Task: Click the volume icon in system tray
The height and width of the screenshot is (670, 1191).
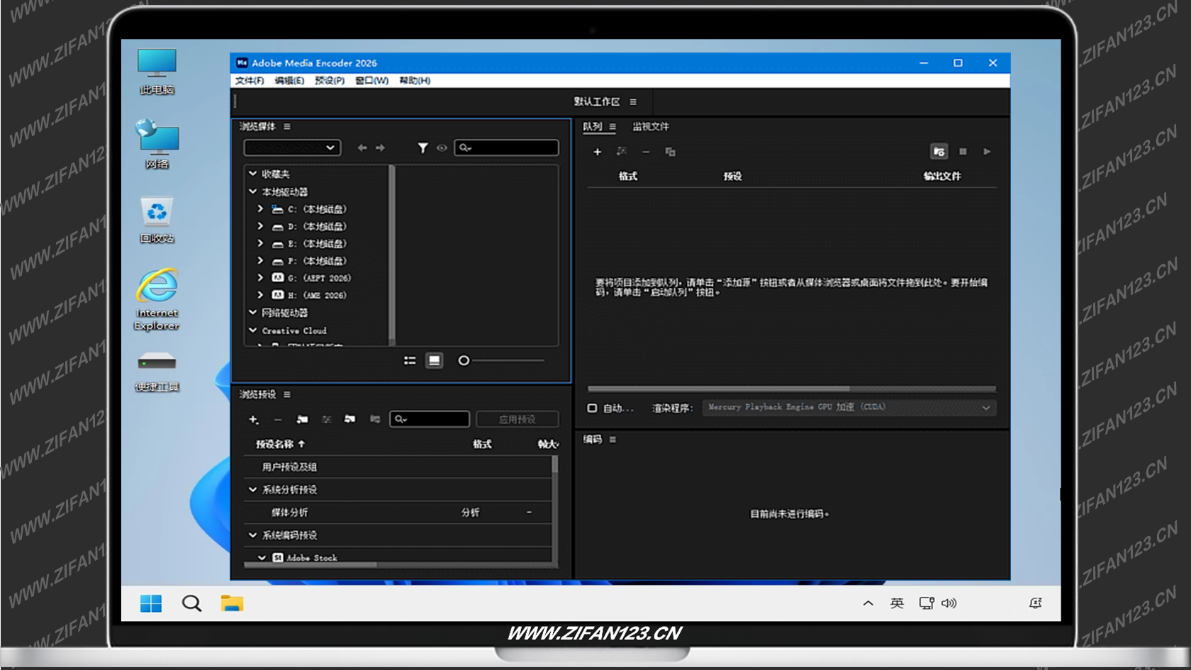Action: [949, 603]
